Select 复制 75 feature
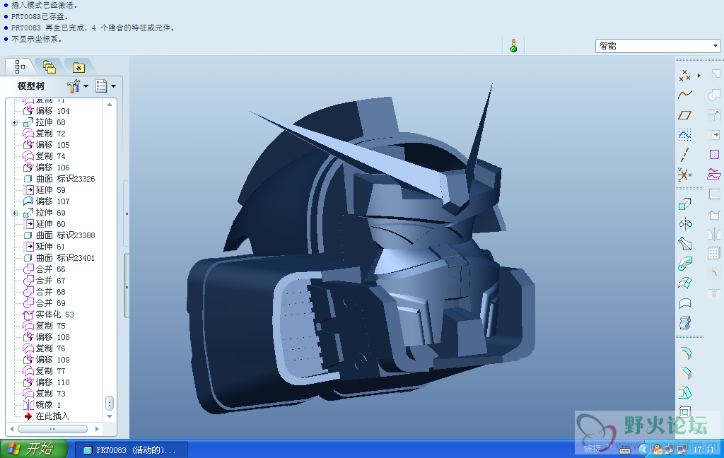 (45, 326)
